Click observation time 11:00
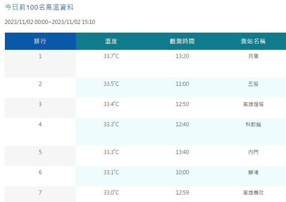The width and height of the screenshot is (286, 202). pyautogui.click(x=182, y=84)
